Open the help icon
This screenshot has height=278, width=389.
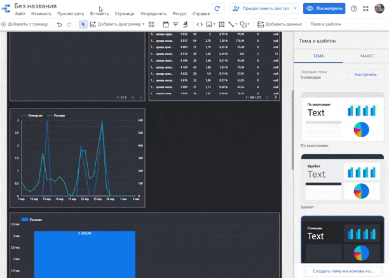(x=354, y=9)
